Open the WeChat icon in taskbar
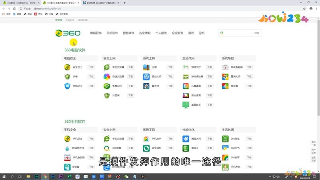Viewport: 320px width, 180px height. (126, 176)
